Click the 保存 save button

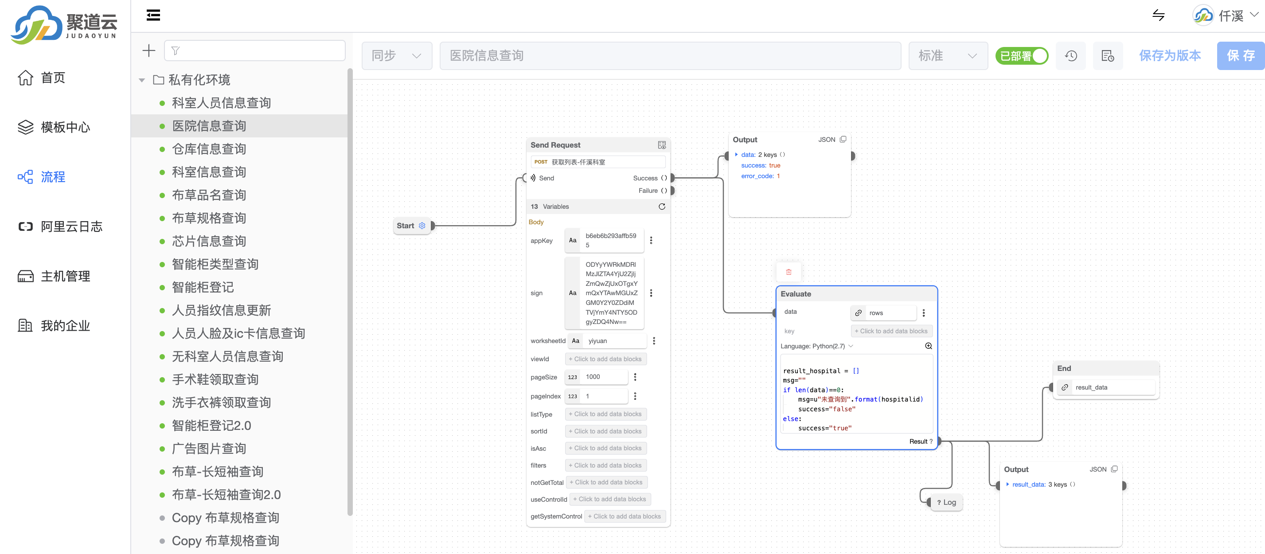1241,56
